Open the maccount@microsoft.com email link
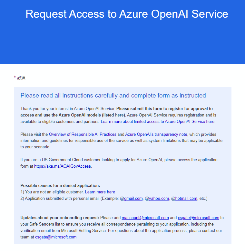 (x=145, y=218)
